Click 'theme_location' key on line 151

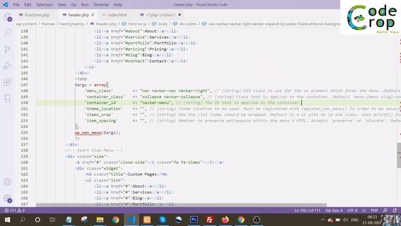click(x=103, y=109)
